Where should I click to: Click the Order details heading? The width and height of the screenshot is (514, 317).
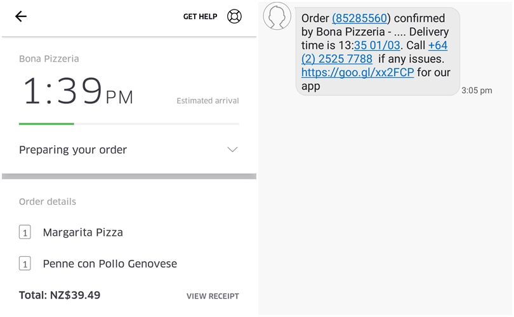tap(48, 202)
